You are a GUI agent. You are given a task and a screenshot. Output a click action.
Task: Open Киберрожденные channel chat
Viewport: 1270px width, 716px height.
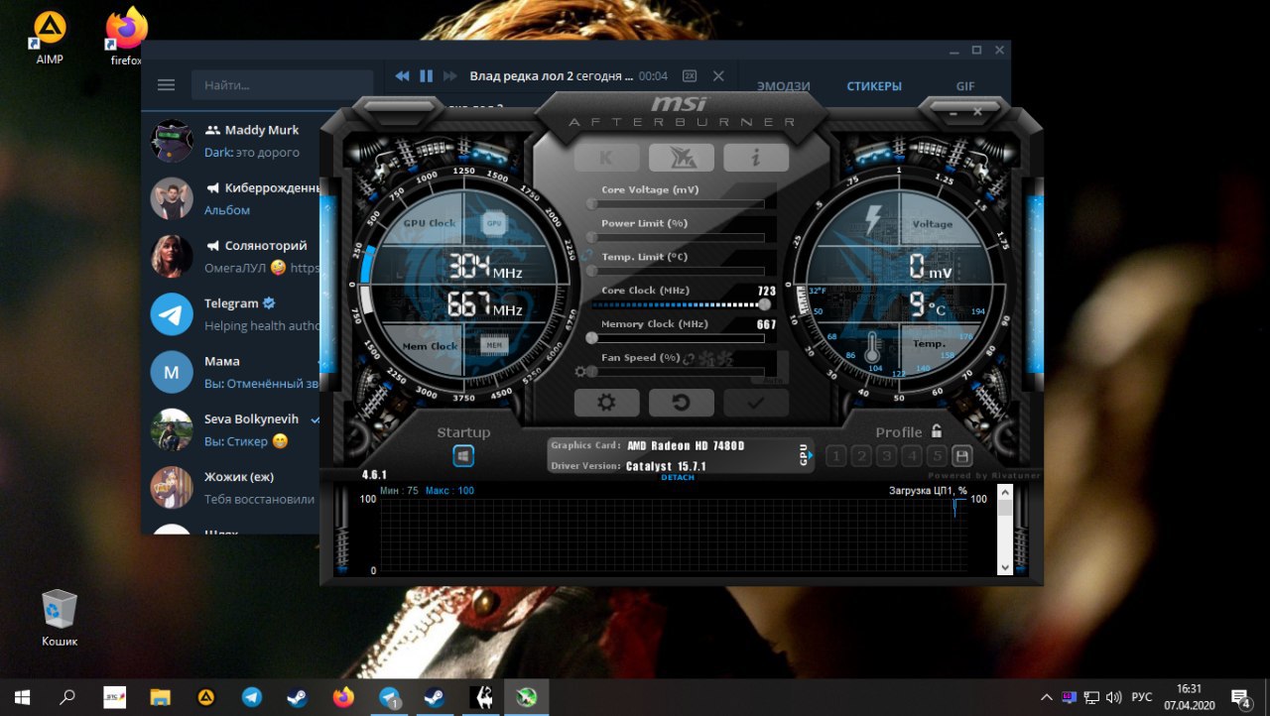pyautogui.click(x=231, y=198)
